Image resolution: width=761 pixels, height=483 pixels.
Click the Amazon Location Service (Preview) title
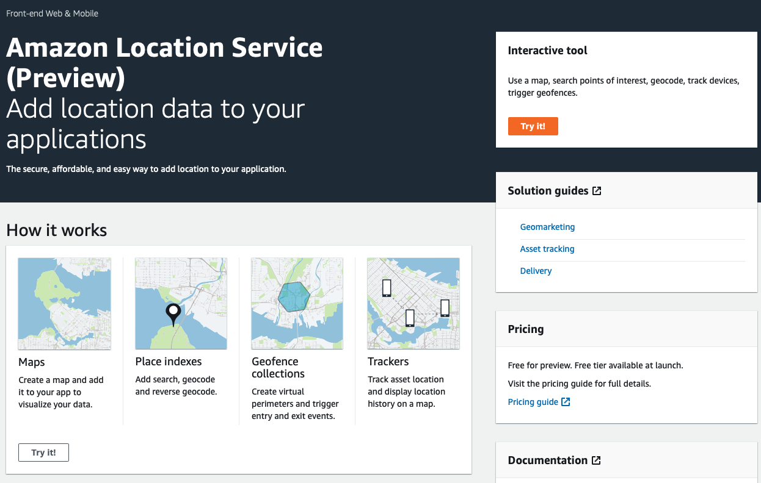(x=164, y=62)
